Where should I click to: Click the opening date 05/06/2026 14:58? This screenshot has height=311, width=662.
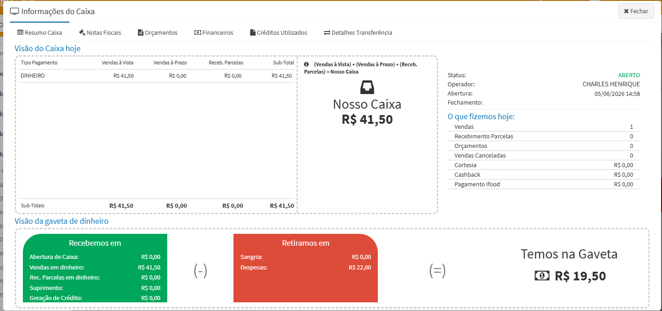(617, 94)
